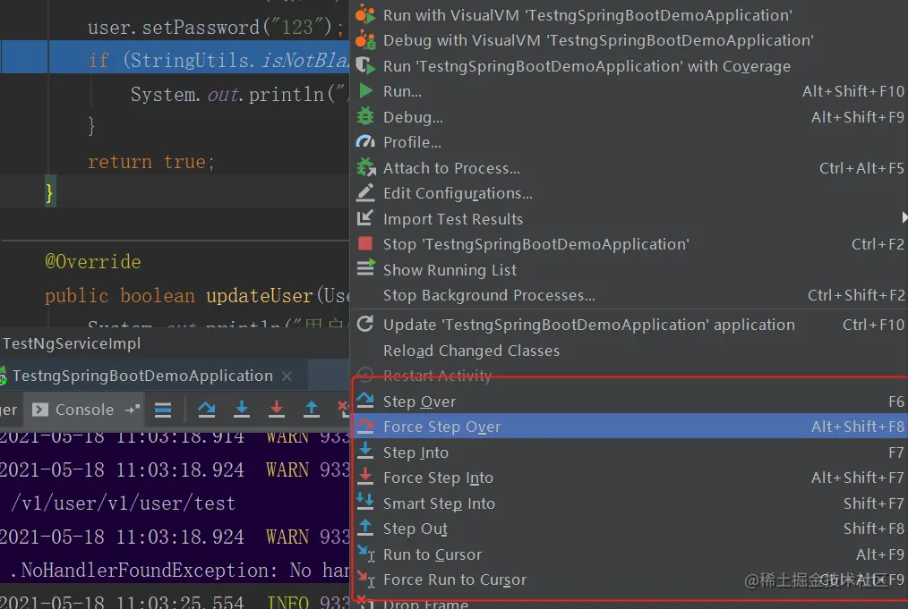
Task: Select Reload Changed Classes
Action: [x=629, y=351]
